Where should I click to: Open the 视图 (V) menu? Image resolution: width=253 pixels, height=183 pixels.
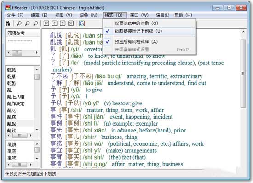coord(63,15)
